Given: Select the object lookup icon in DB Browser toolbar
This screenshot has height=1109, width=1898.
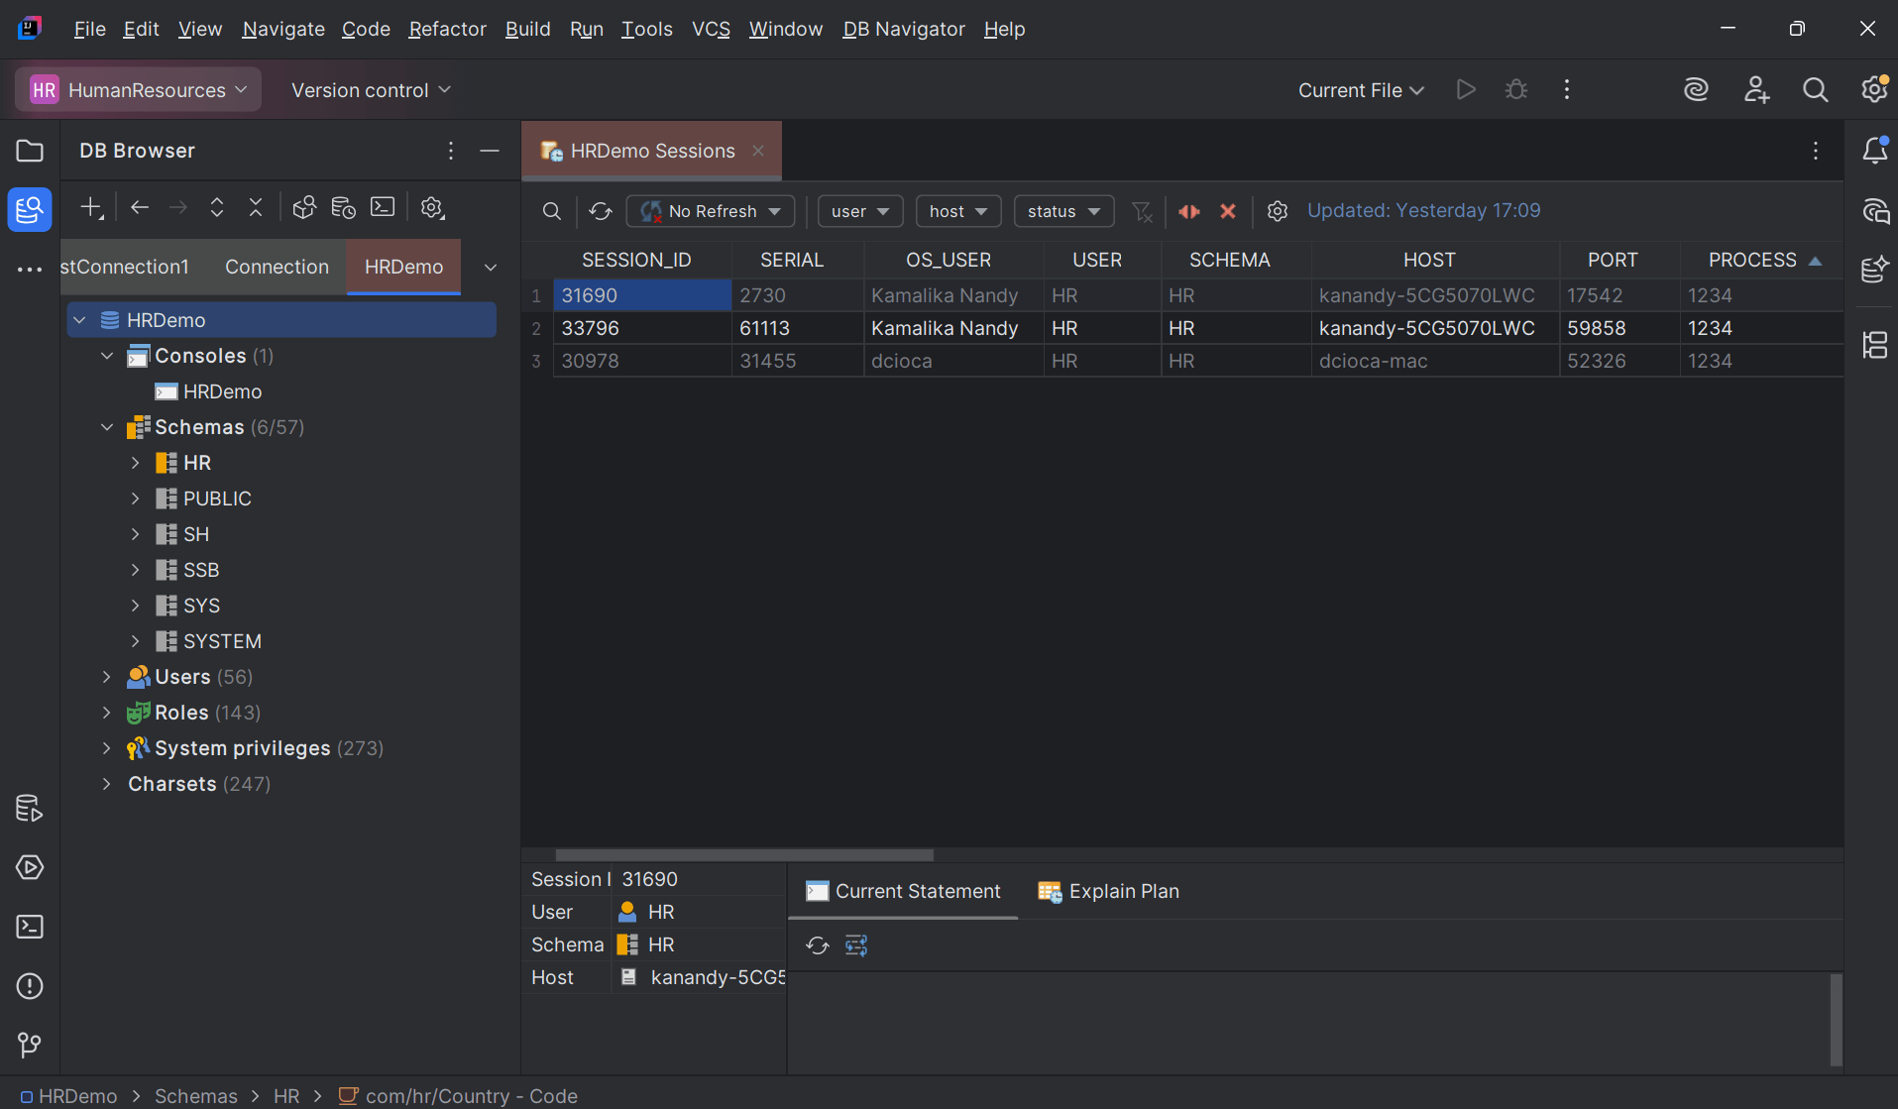Looking at the screenshot, I should click(304, 207).
